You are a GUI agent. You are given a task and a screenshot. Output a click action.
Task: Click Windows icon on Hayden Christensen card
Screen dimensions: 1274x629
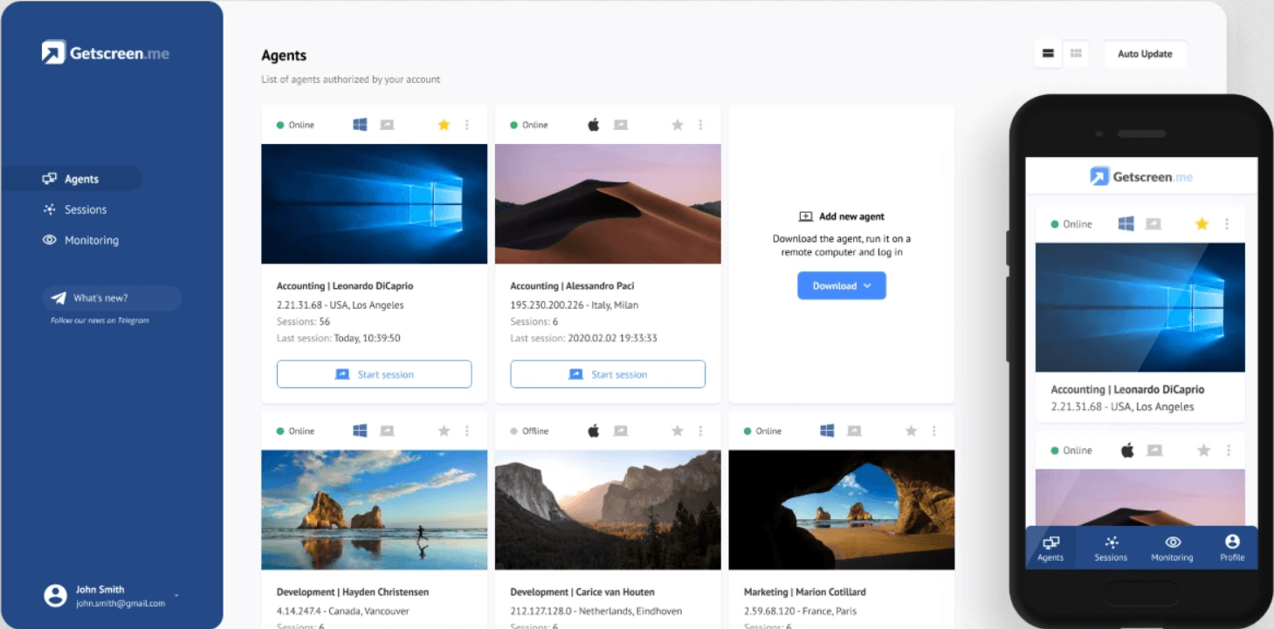[360, 431]
